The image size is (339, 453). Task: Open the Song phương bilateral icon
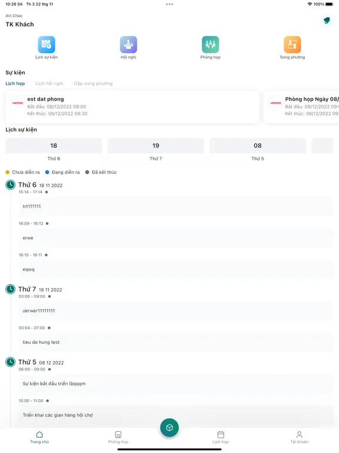tap(293, 44)
